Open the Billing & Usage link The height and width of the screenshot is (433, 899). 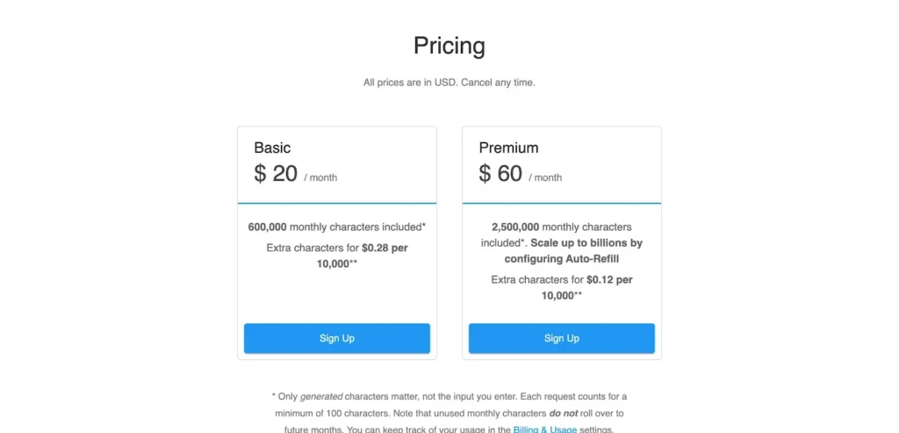(550, 429)
